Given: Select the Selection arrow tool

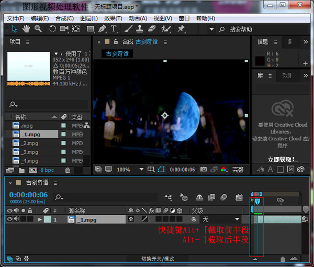Looking at the screenshot, I should [x=15, y=29].
